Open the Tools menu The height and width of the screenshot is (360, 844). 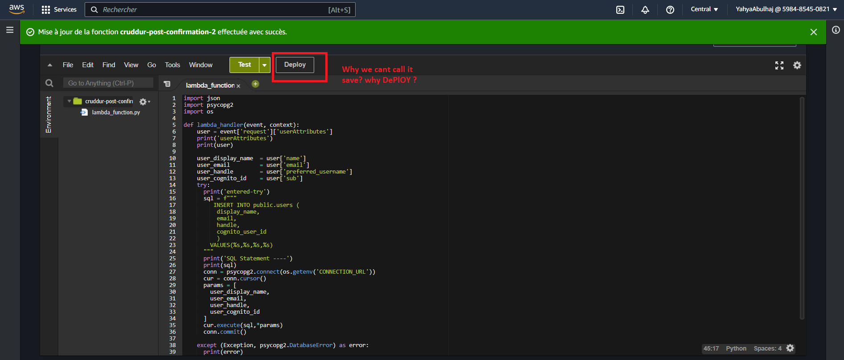tap(172, 65)
